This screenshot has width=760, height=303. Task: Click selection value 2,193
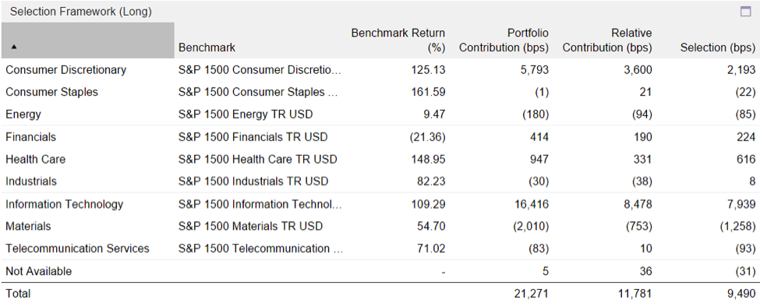[741, 69]
